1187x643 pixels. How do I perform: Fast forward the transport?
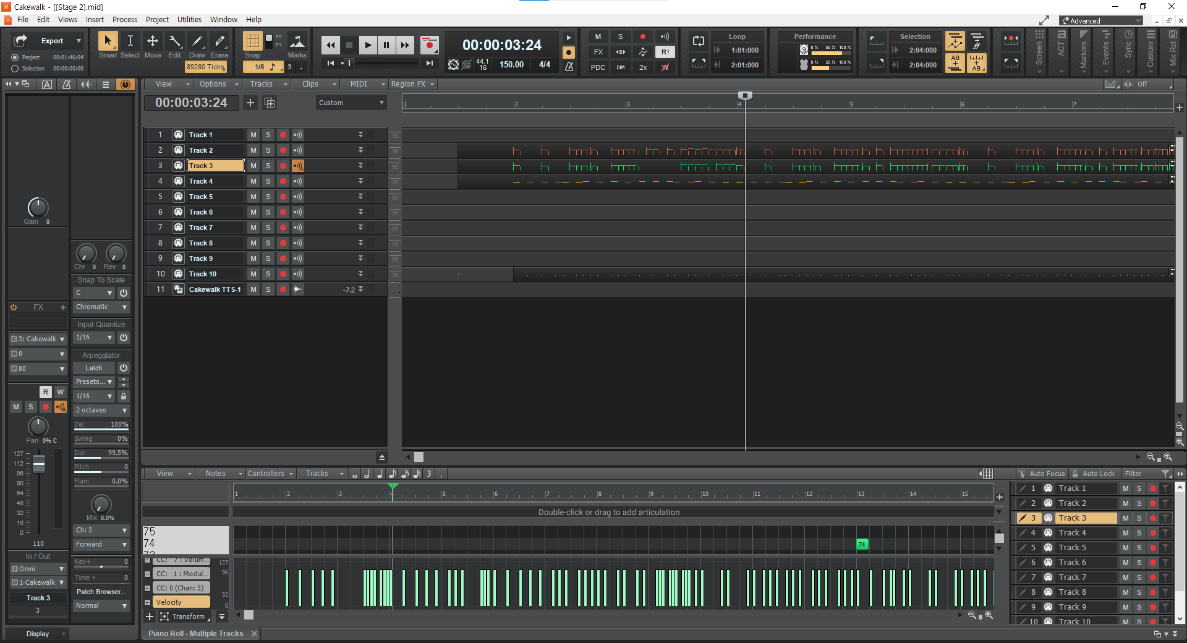(405, 45)
